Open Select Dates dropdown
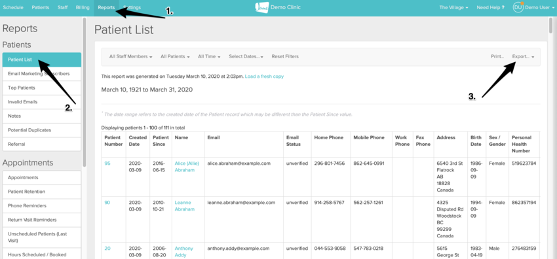Image resolution: width=557 pixels, height=259 pixels. (246, 56)
